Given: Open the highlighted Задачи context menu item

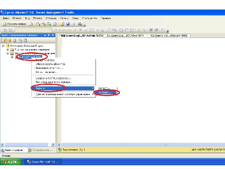Looking at the screenshot, I should point(63,88).
